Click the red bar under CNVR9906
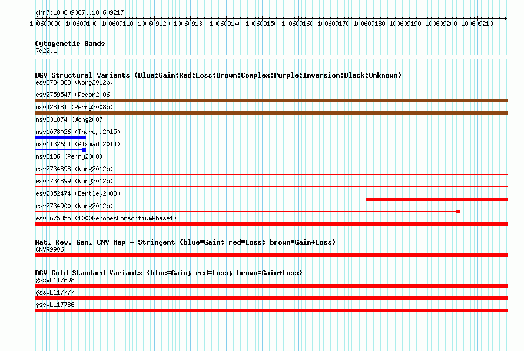Screen dimensions: 524x351 (x=271, y=255)
